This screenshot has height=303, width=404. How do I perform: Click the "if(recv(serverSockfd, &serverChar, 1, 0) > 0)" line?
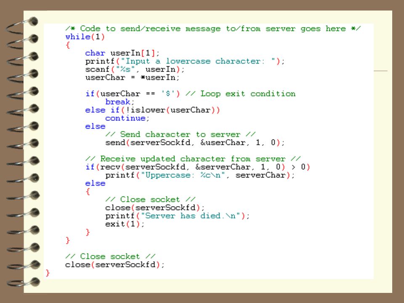[198, 167]
